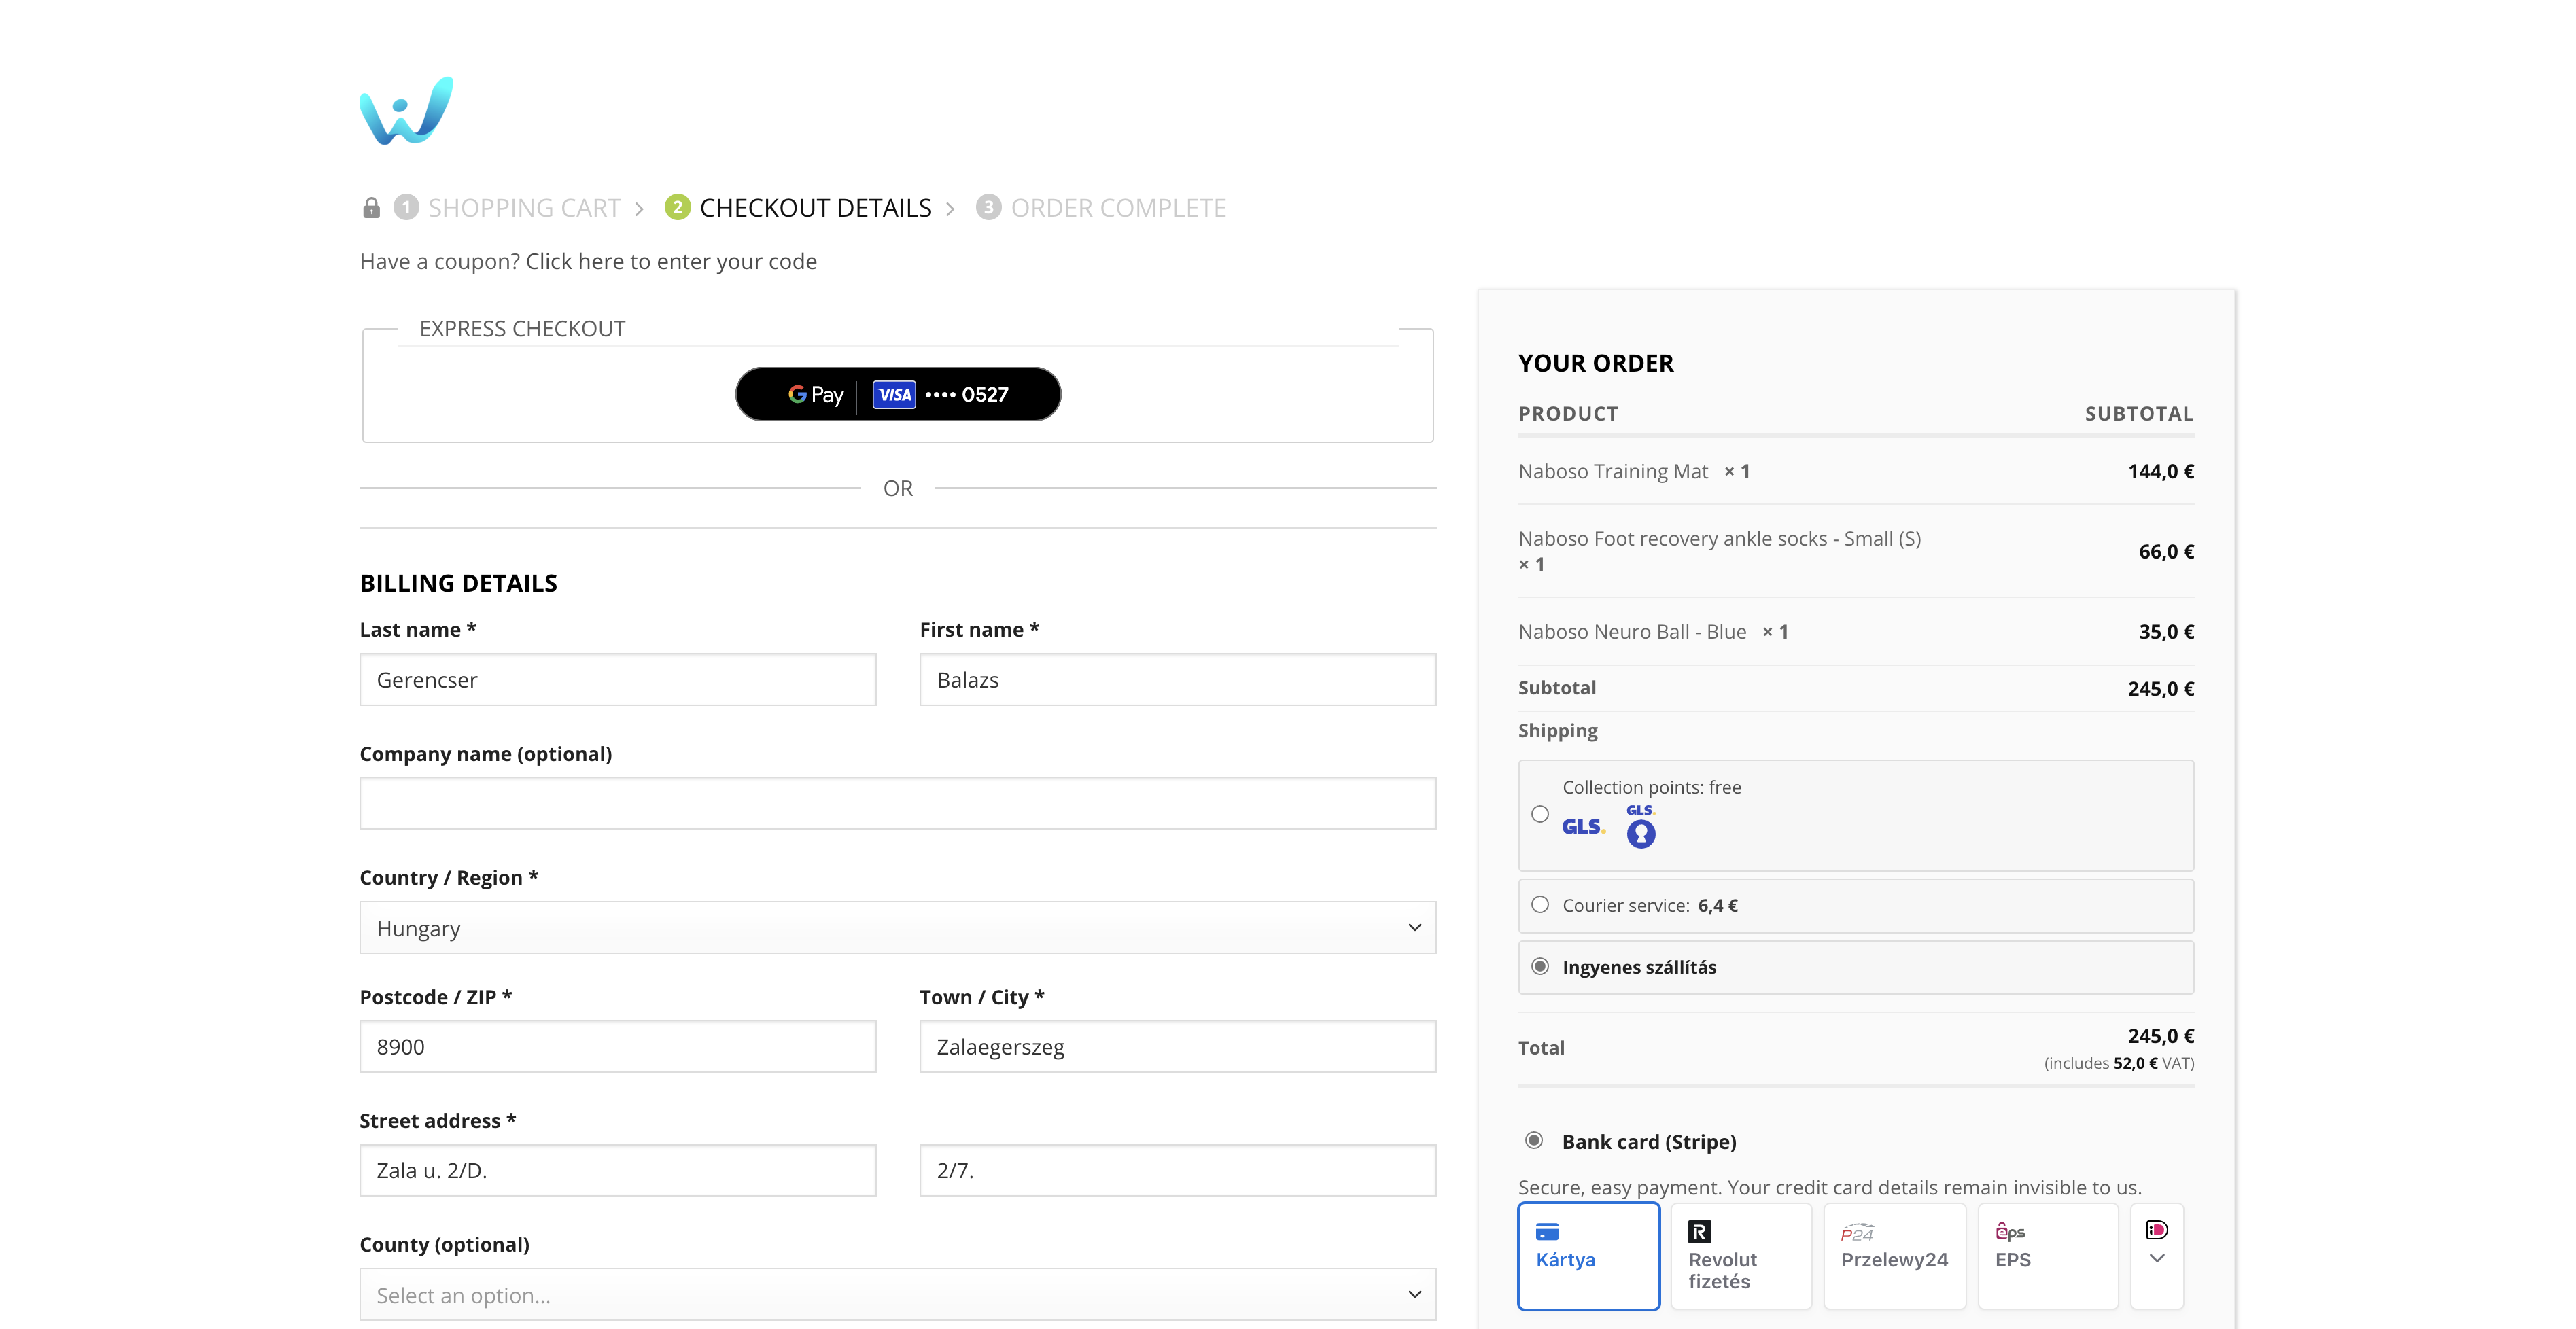Screen dimensions: 2576x1329
Task: Click the GLS parcel locker pin icon
Action: click(1641, 827)
